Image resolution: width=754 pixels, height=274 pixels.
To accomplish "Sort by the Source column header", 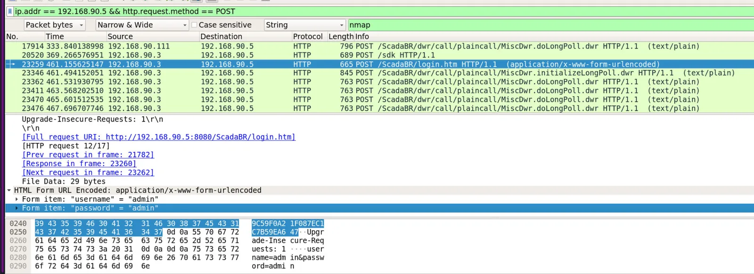I will pyautogui.click(x=120, y=36).
